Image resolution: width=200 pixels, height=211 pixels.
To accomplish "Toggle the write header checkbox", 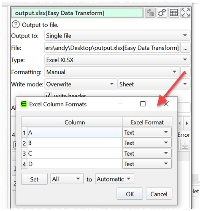I will (48, 95).
